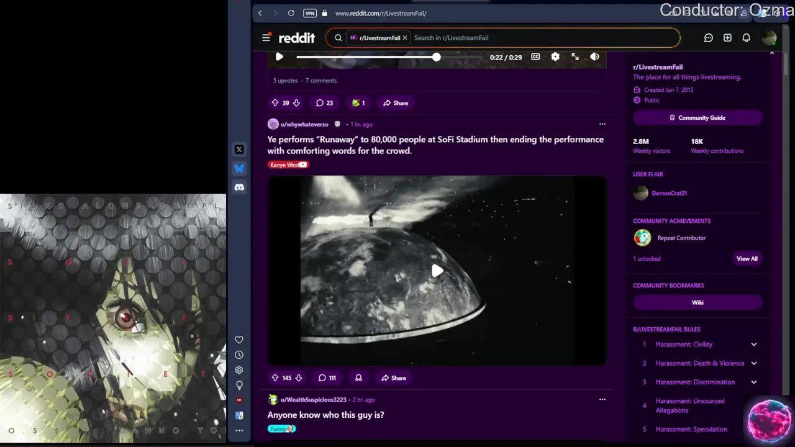Screen dimensions: 795x447
Task: Open the notifications bell
Action: tap(747, 38)
